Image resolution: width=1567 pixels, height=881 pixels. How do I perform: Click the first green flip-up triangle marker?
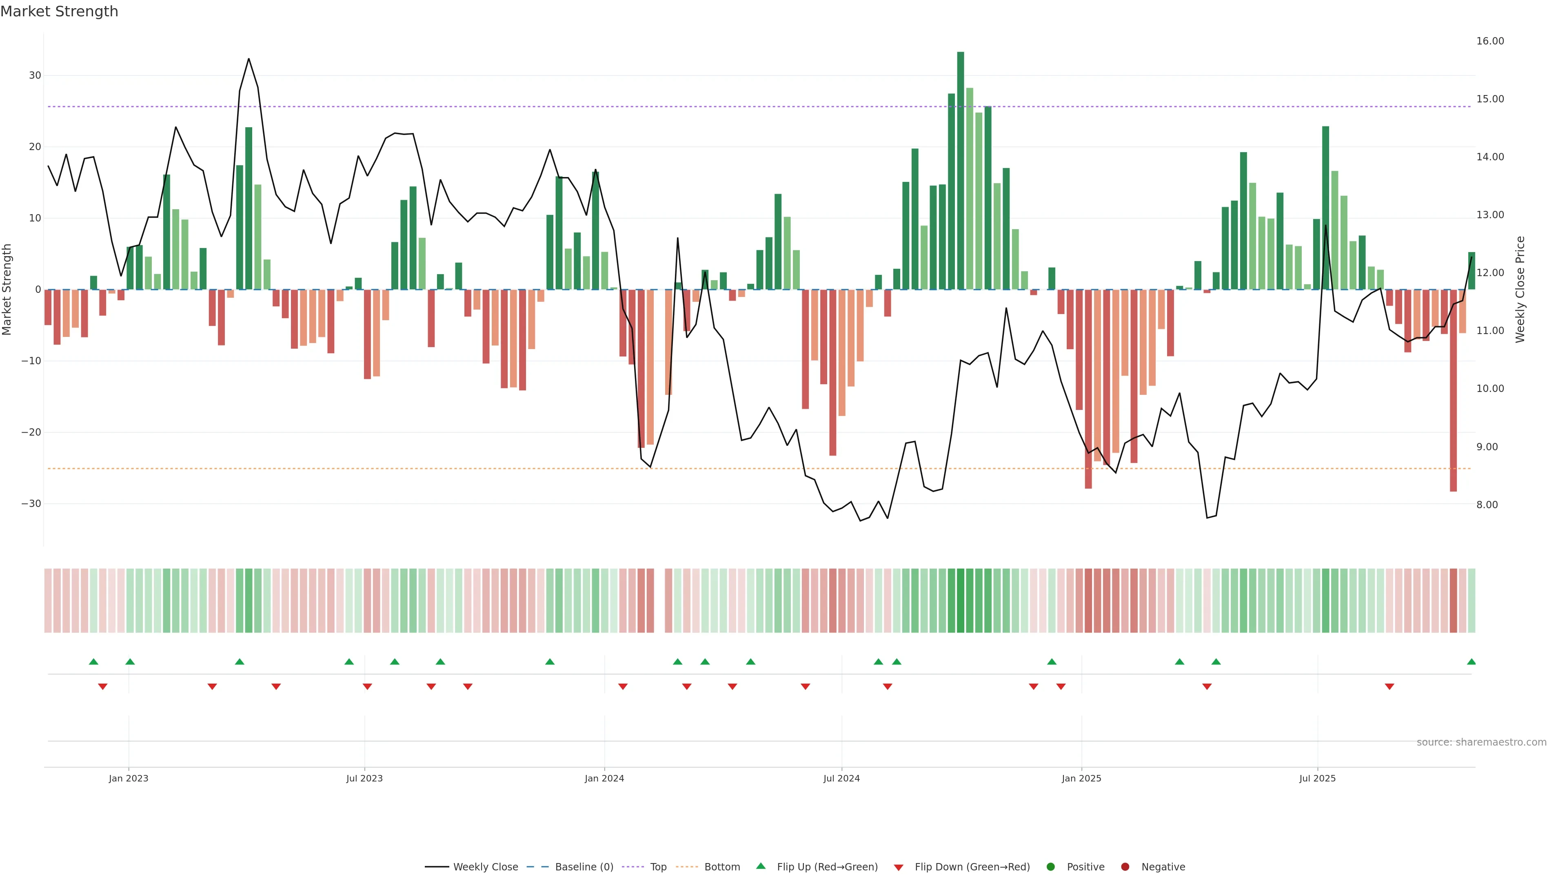(x=93, y=662)
